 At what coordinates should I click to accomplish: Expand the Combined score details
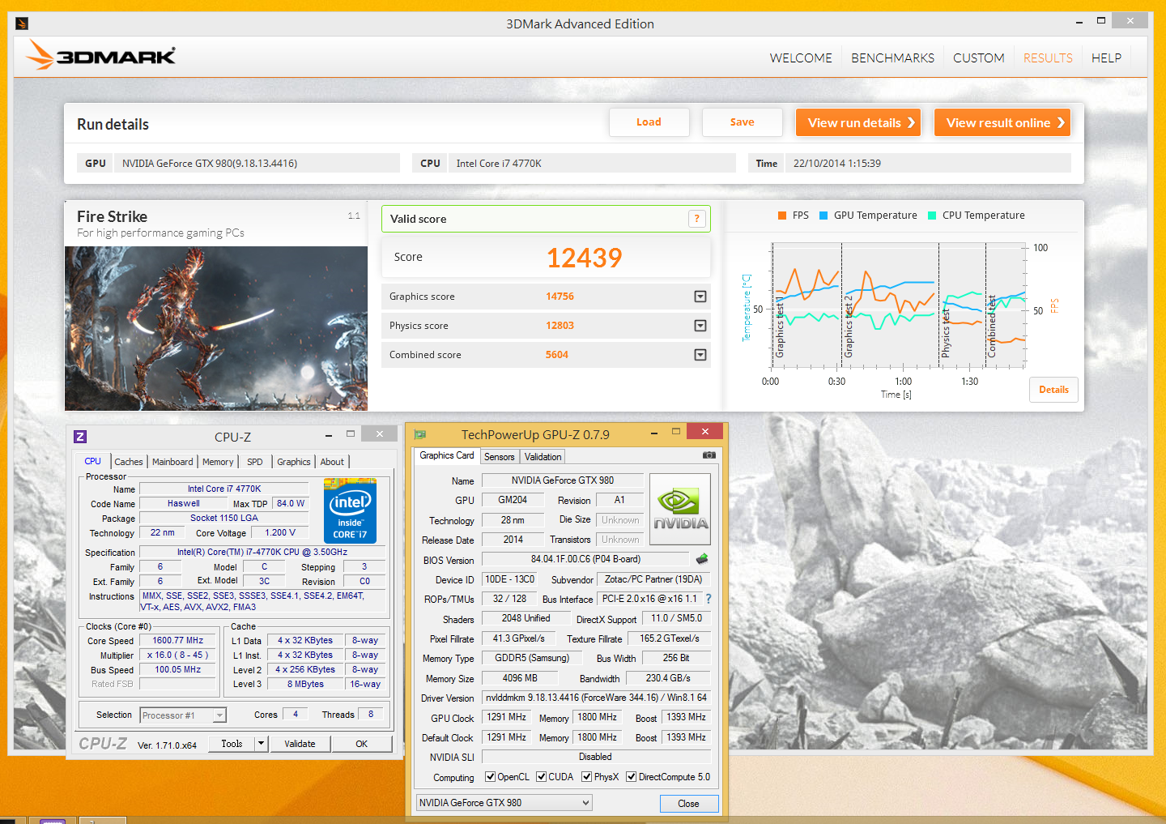(x=700, y=355)
